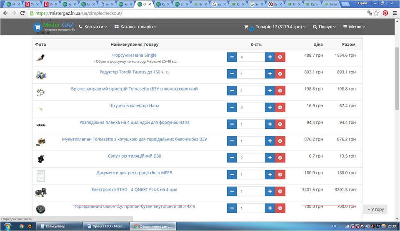
Task: Open Розподільна планка на 4 циліндри link
Action: coord(135,123)
